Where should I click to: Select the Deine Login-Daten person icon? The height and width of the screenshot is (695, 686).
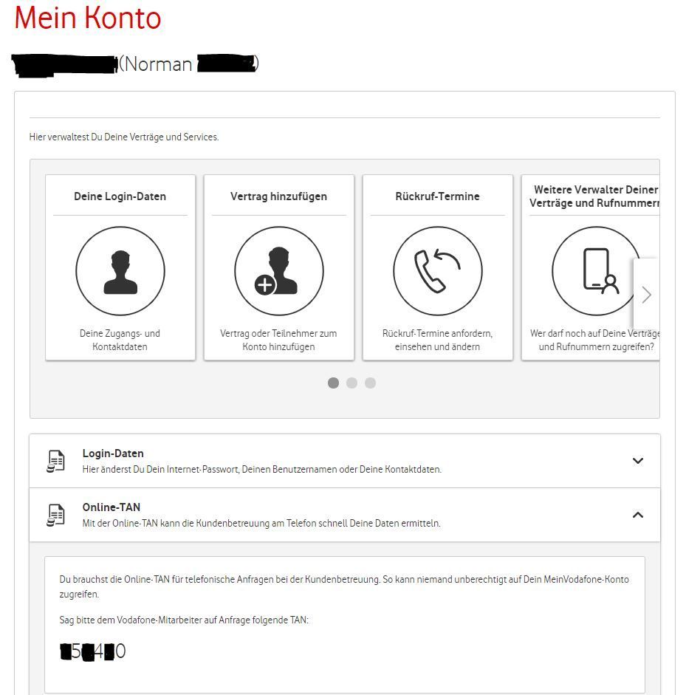pos(120,270)
